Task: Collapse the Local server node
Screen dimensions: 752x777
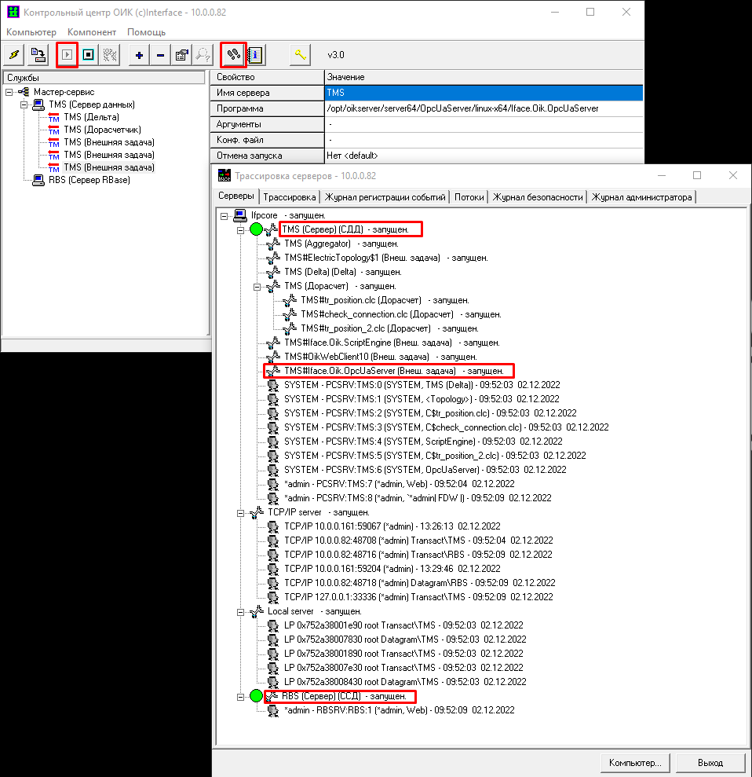Action: (x=241, y=611)
